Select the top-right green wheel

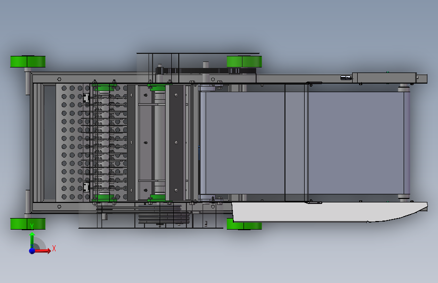pos(244,61)
